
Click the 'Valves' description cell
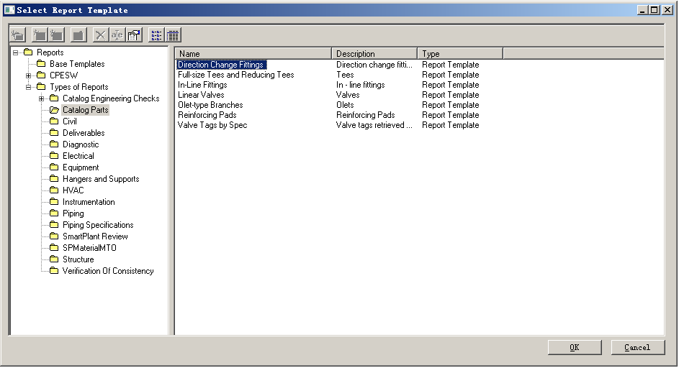point(348,95)
